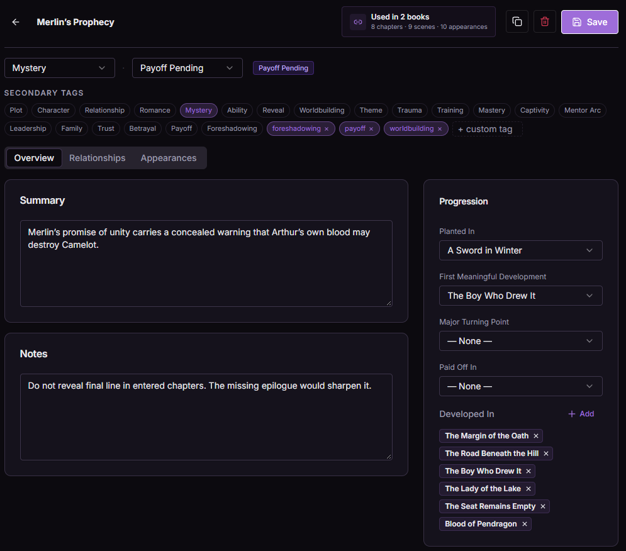The height and width of the screenshot is (551, 626).
Task: Toggle the Betrayal secondary tag
Action: click(143, 128)
